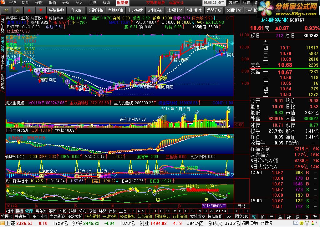Open 涨幅排名 from toolbar
This screenshot has width=320, height=227.
(x=175, y=10)
